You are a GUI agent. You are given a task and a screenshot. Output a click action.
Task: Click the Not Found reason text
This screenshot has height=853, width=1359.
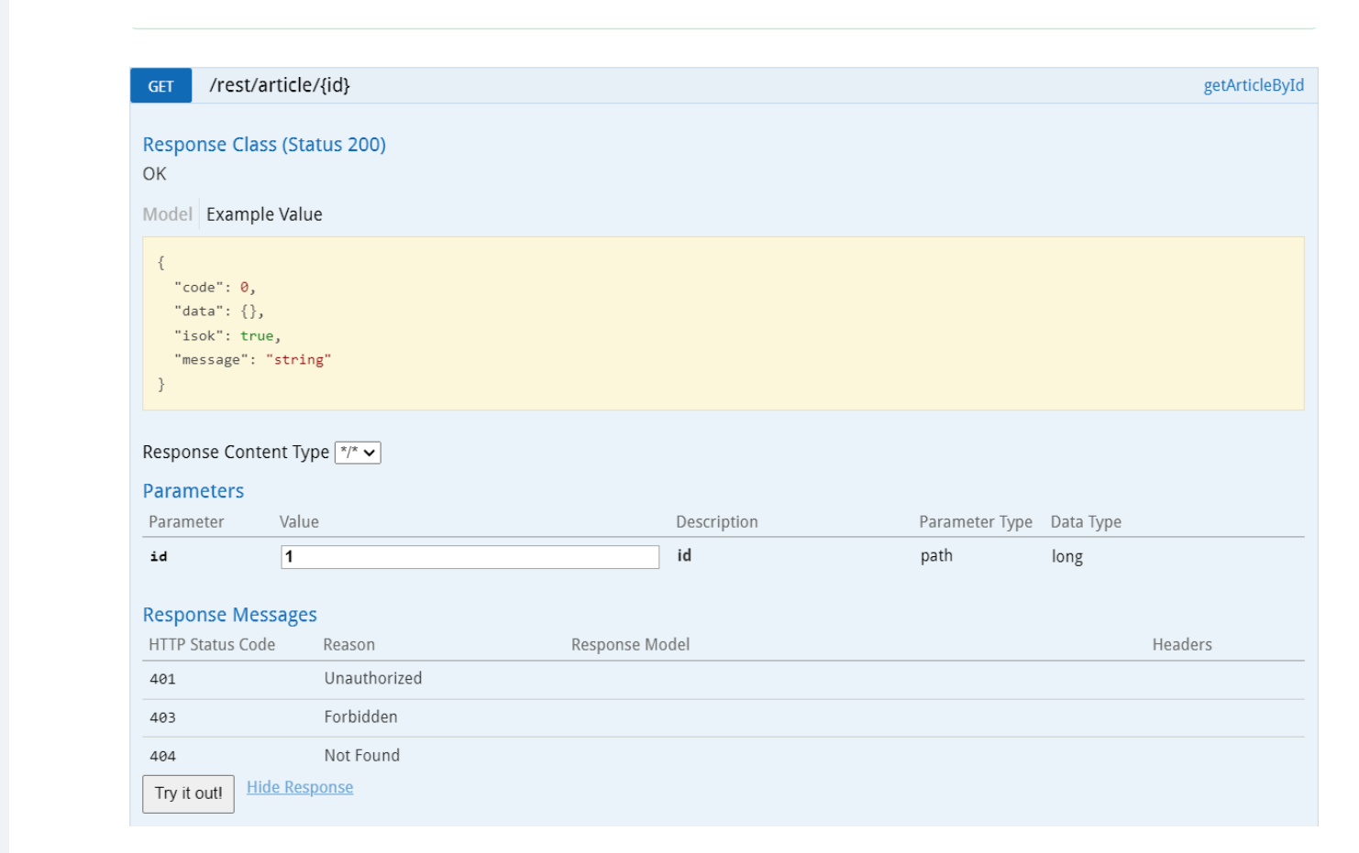[x=361, y=756]
